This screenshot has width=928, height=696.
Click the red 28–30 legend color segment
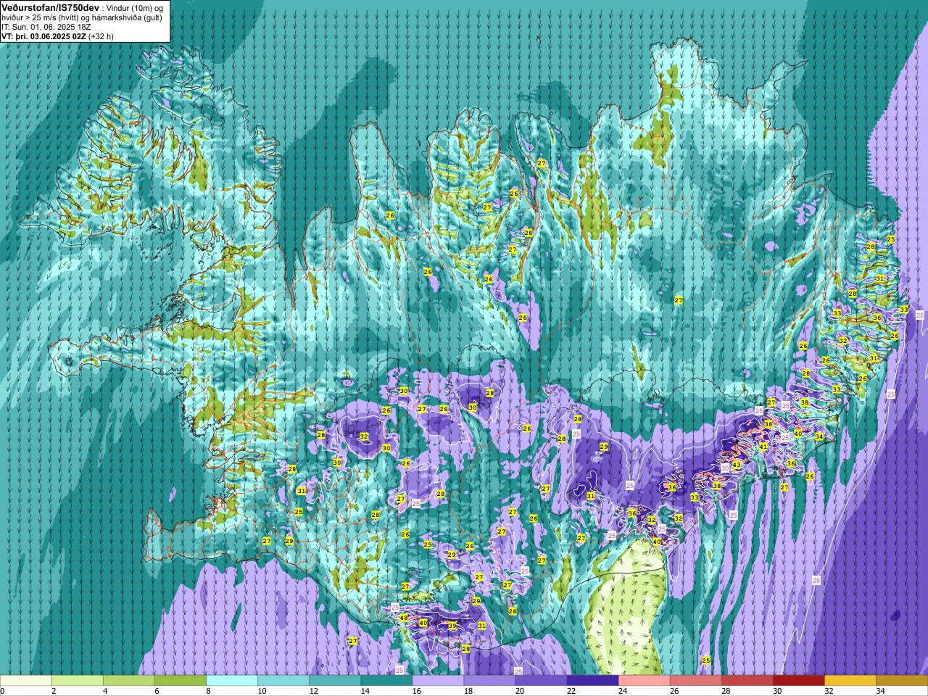click(747, 681)
